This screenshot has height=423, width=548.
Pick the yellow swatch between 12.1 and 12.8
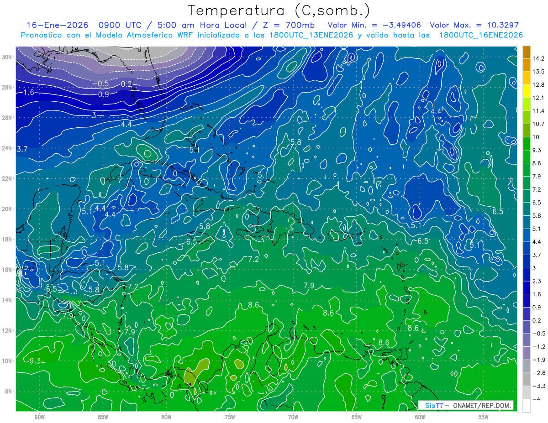[x=527, y=91]
